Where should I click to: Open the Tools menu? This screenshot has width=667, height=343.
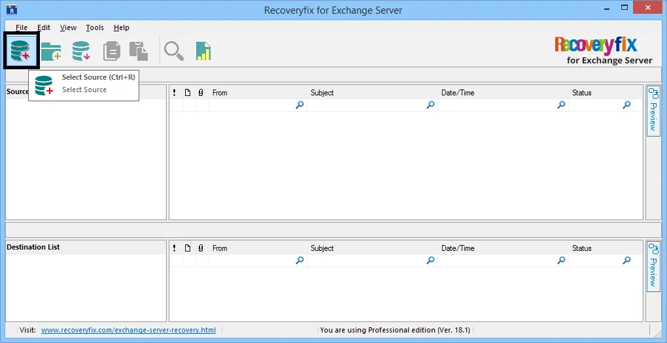tap(95, 27)
